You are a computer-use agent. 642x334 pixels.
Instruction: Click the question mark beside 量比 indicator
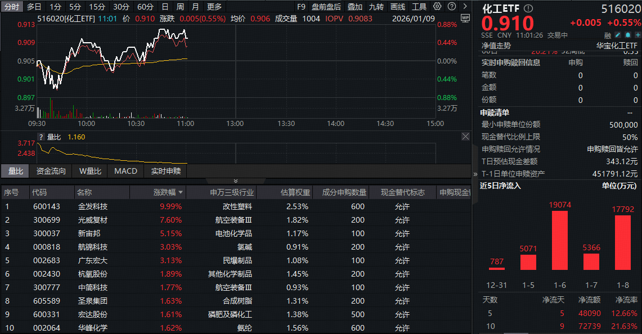point(41,137)
